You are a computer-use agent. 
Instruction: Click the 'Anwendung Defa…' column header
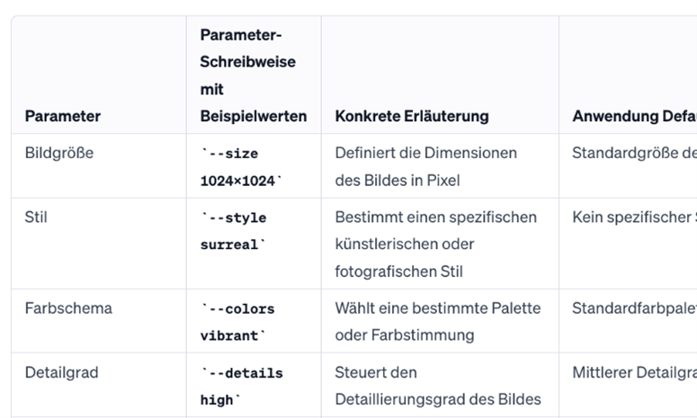[633, 116]
